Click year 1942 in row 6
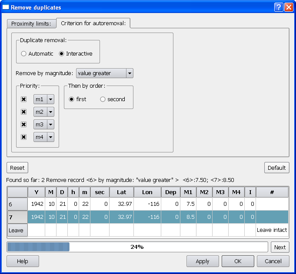This screenshot has width=296, height=274. [37, 204]
